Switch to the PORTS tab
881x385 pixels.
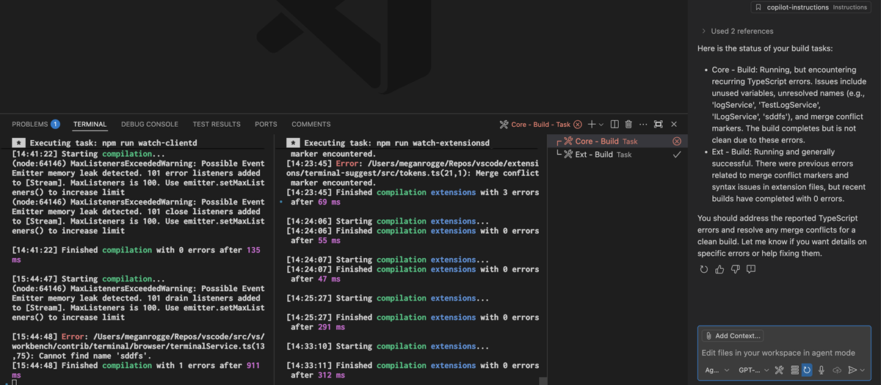(x=266, y=124)
